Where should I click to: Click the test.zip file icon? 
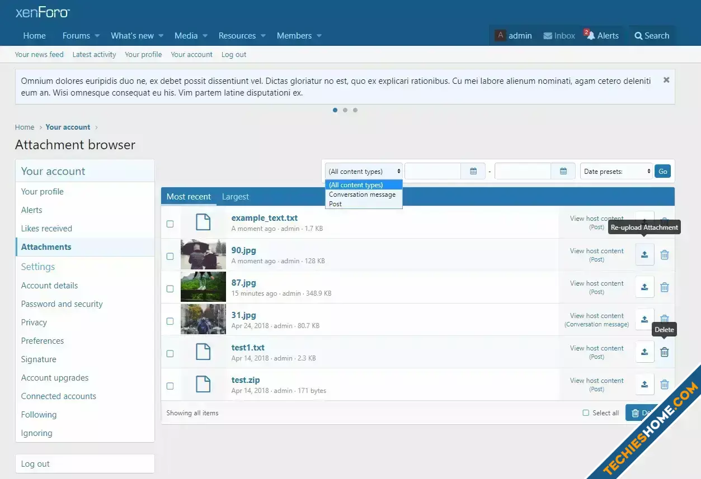pos(203,385)
